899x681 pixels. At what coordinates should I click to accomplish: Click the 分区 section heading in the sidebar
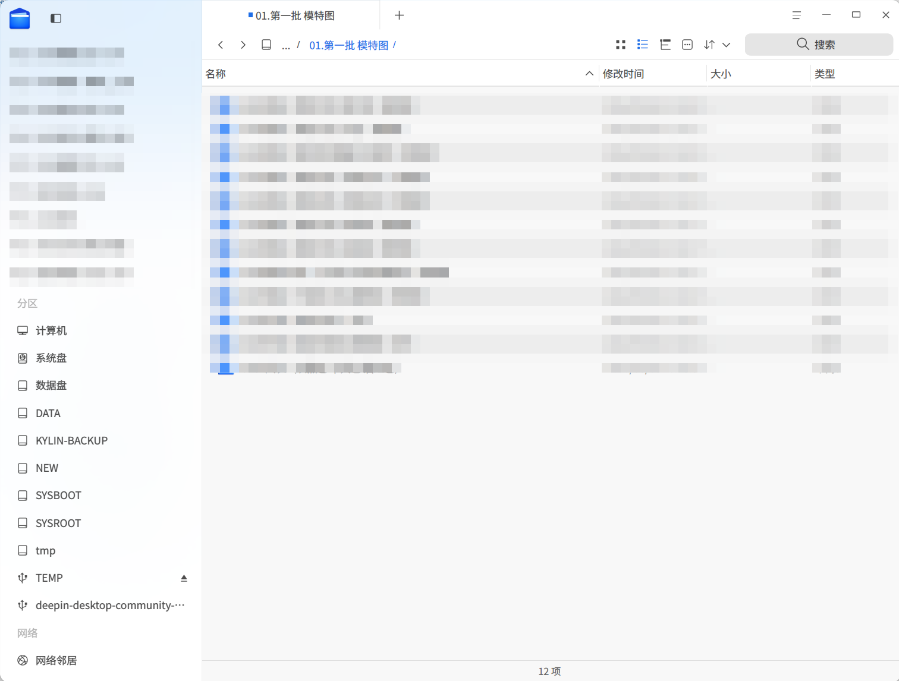pyautogui.click(x=27, y=303)
